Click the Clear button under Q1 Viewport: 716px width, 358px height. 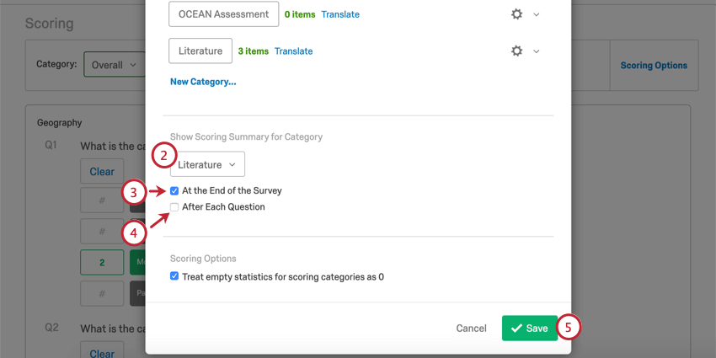(102, 172)
